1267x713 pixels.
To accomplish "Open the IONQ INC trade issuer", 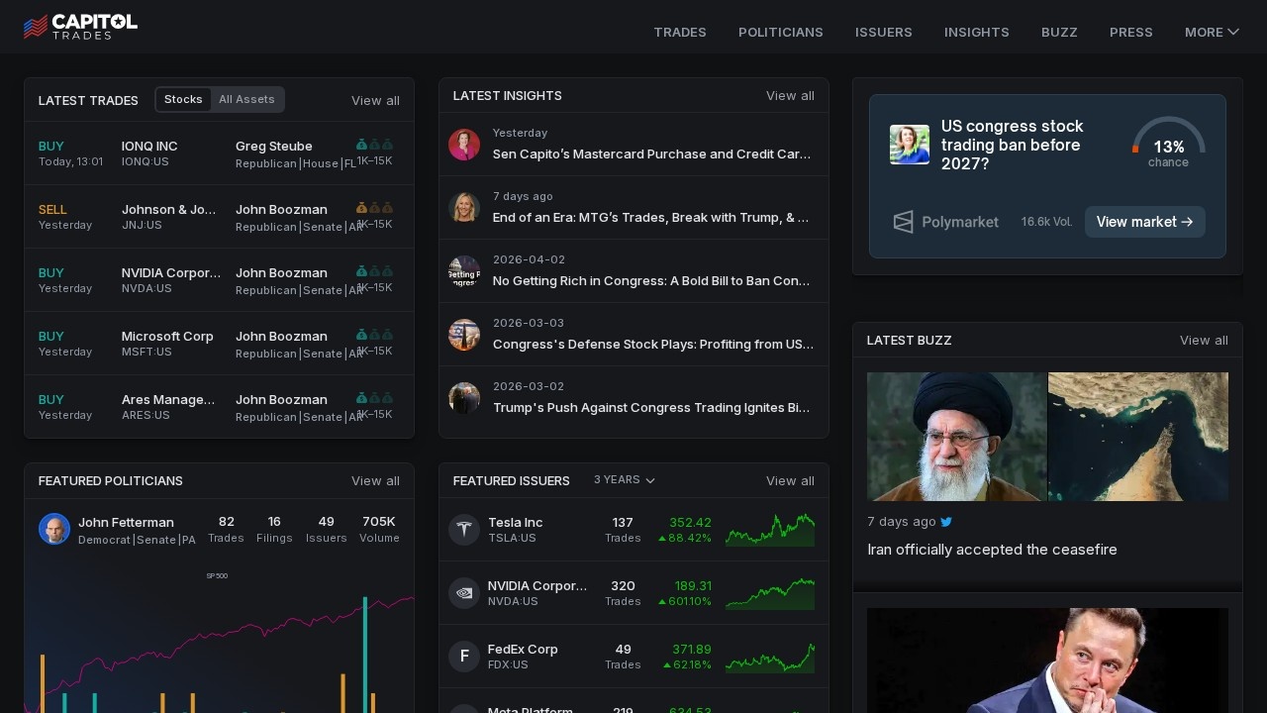I will 149,146.
